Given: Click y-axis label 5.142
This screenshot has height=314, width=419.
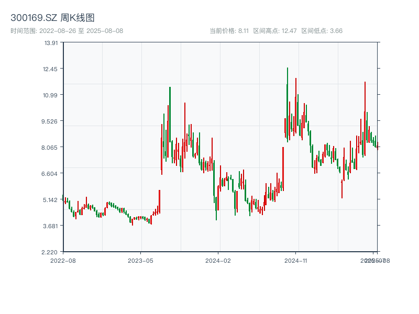Looking at the screenshot, I should point(50,200).
